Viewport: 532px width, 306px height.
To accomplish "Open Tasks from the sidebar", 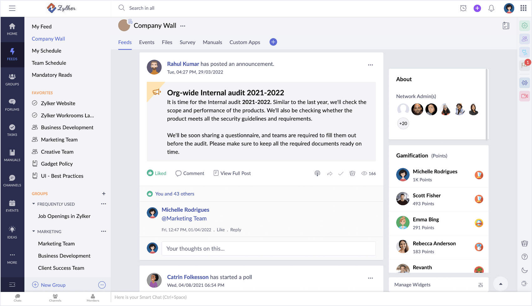I will coord(12,130).
